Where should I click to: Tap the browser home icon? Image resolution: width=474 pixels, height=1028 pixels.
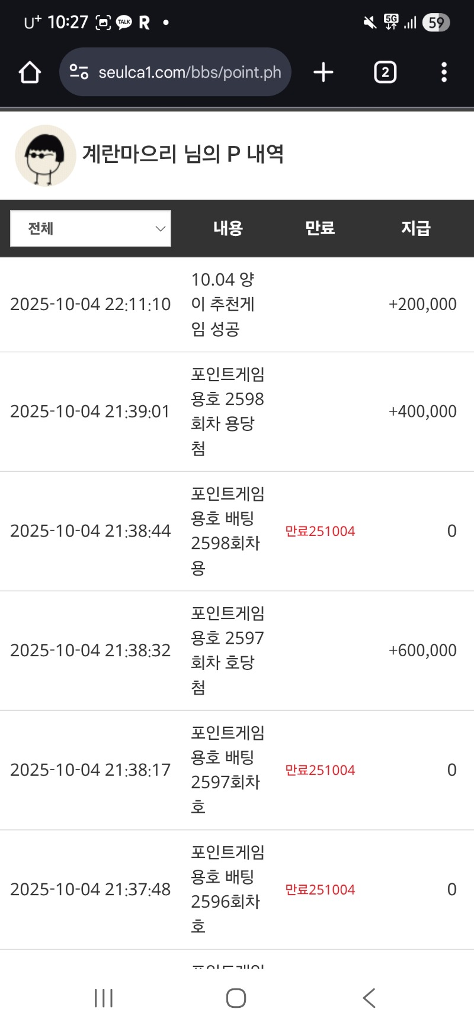pos(30,72)
